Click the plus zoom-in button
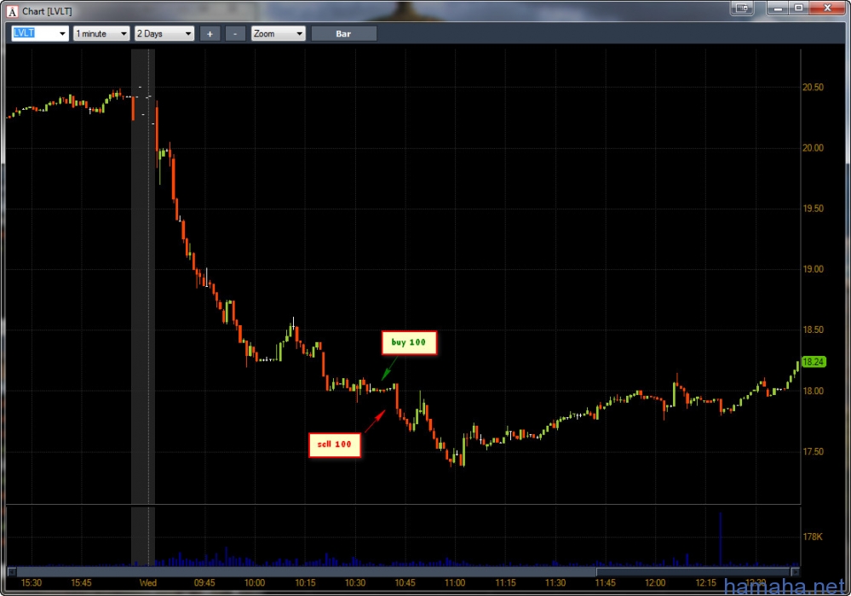The height and width of the screenshot is (596, 851). tap(210, 33)
